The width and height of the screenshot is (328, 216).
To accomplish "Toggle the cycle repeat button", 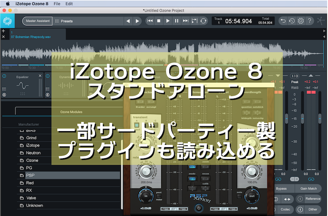I will coord(203,21).
